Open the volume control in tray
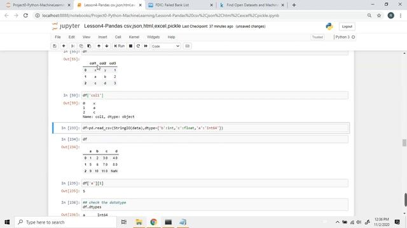Image resolution: width=407 pixels, height=228 pixels. pyautogui.click(x=359, y=222)
